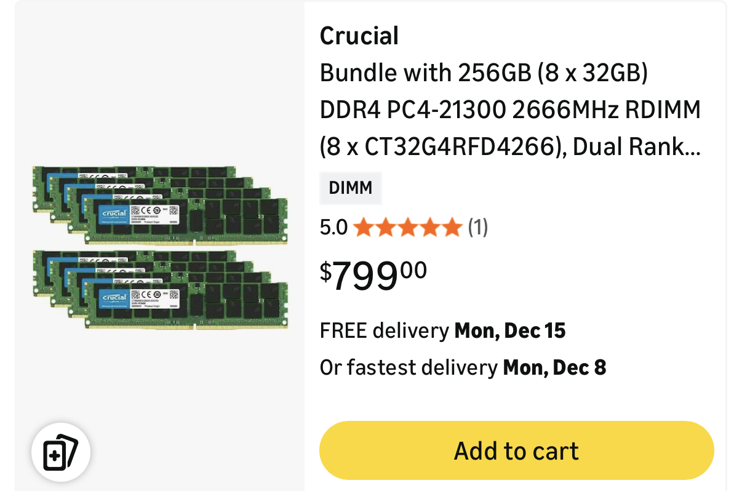
Task: Expand truncated title at "Dual Rank..."
Action: pos(637,146)
